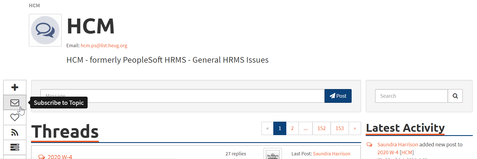Click the plus icon in sidebar
This screenshot has height=159, width=477.
pos(15,87)
